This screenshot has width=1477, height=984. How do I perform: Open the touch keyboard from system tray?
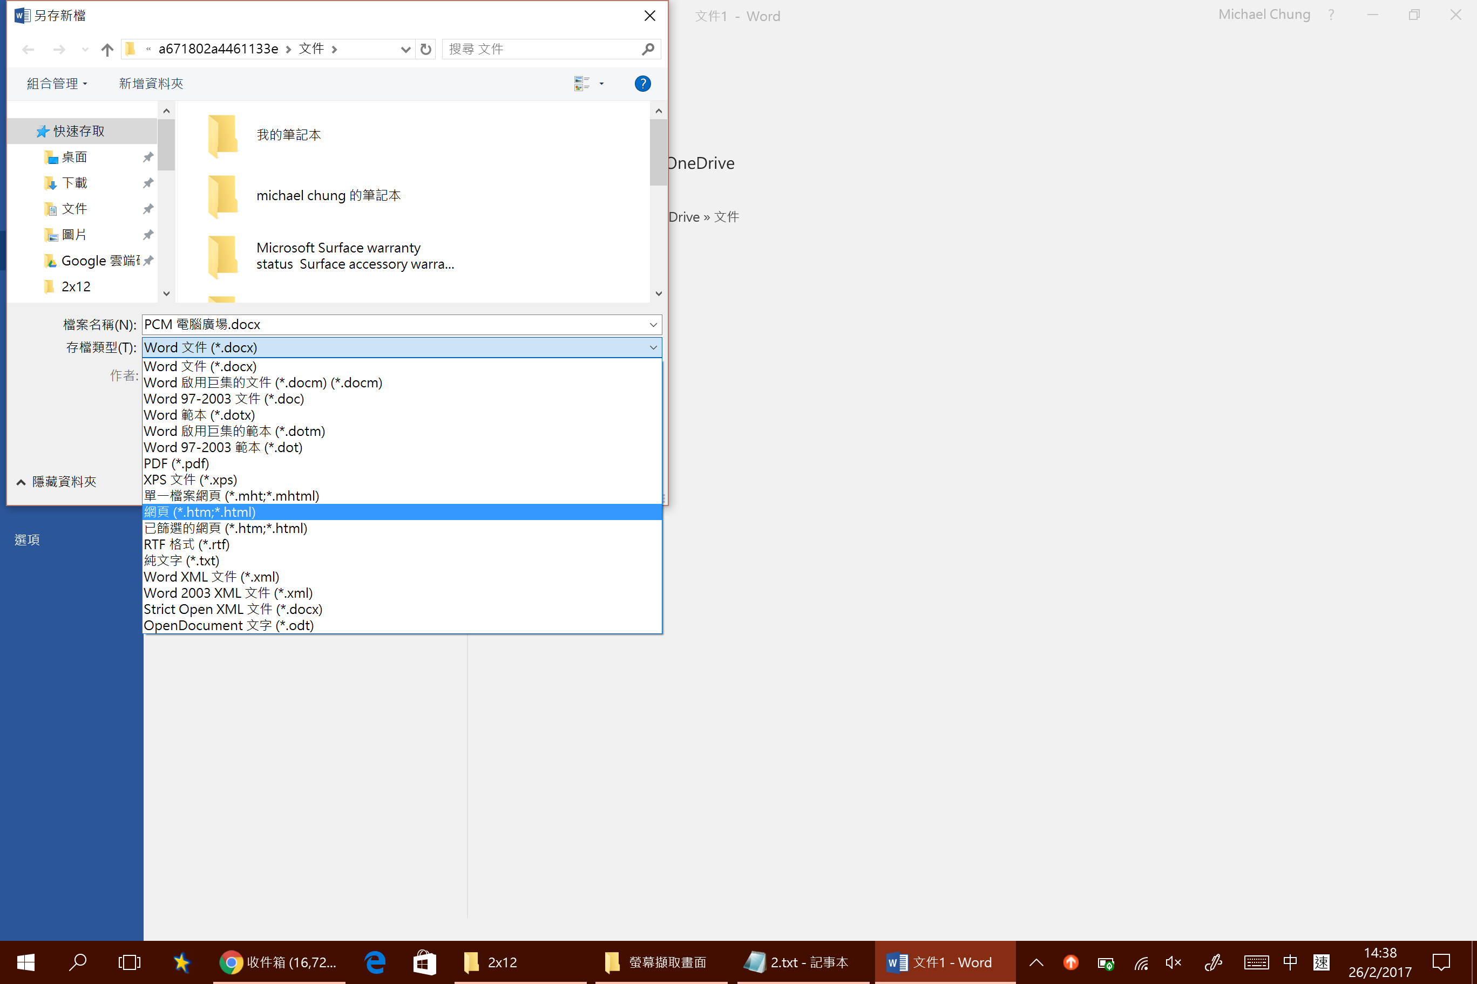(x=1256, y=962)
